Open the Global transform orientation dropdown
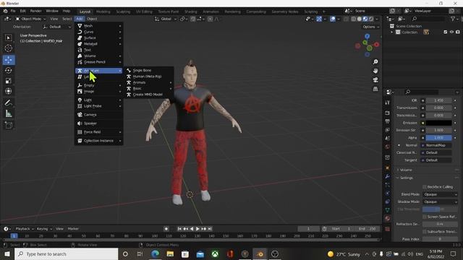 [x=166, y=19]
